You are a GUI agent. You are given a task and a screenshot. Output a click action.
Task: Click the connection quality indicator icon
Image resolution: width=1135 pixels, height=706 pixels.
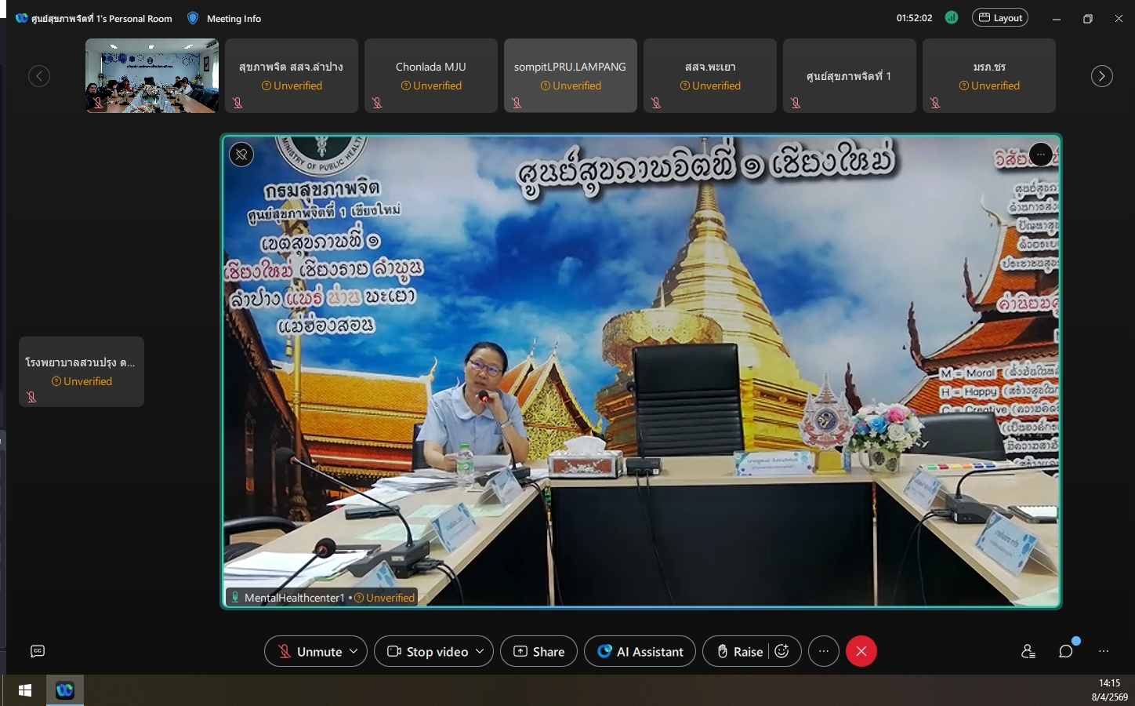952,18
